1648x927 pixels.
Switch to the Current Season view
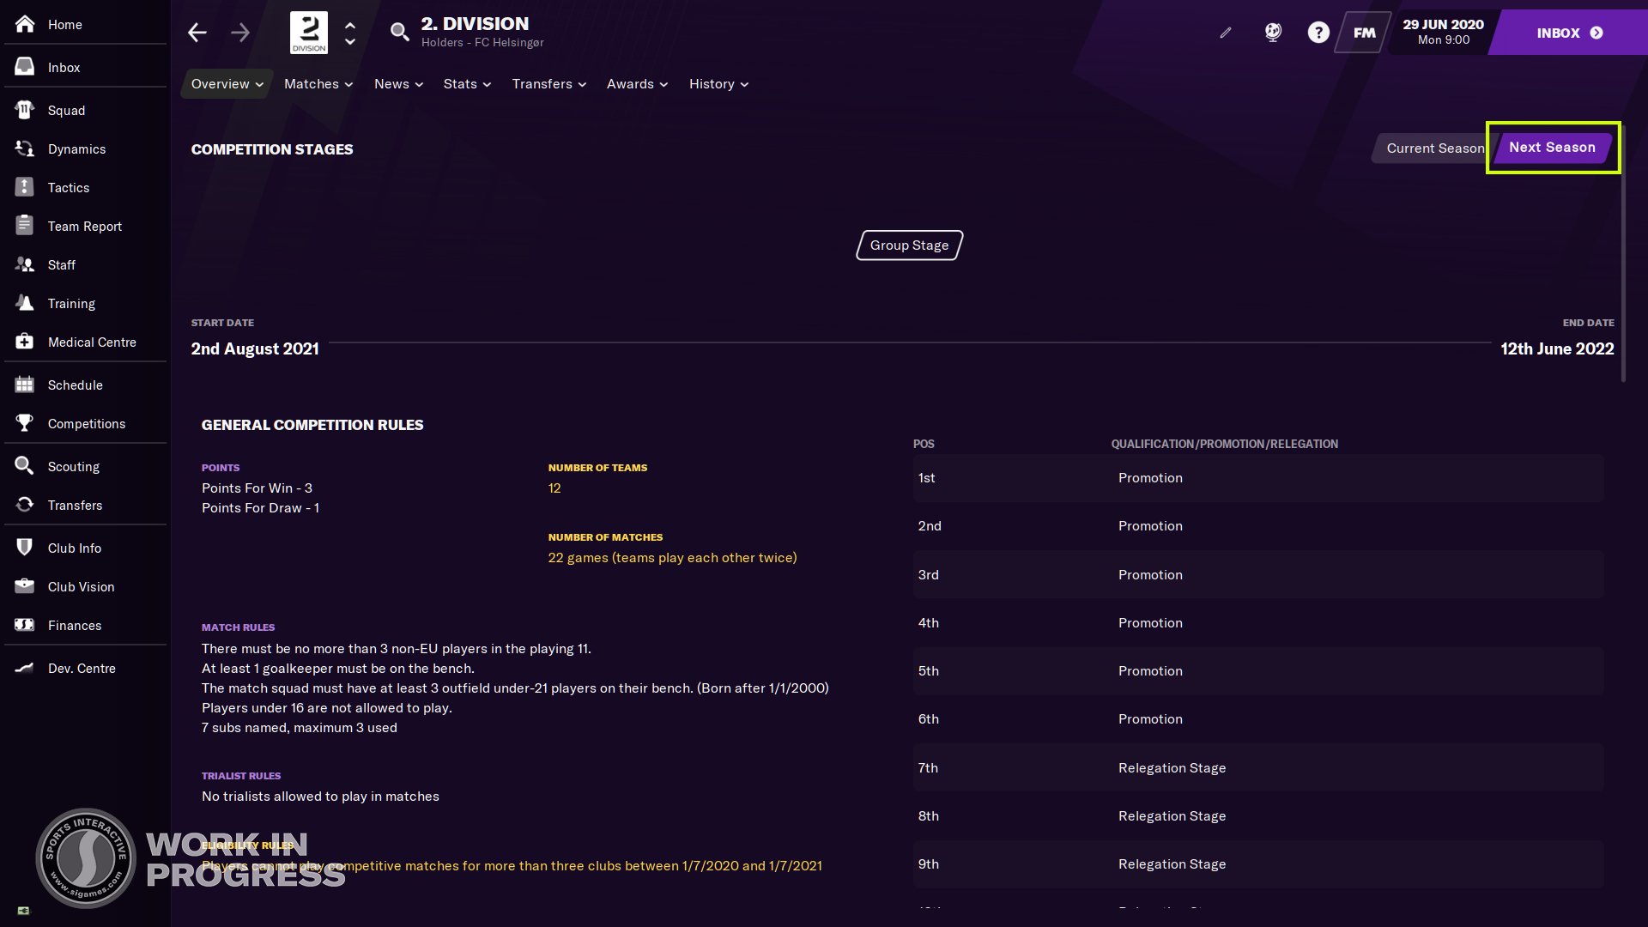click(x=1434, y=148)
